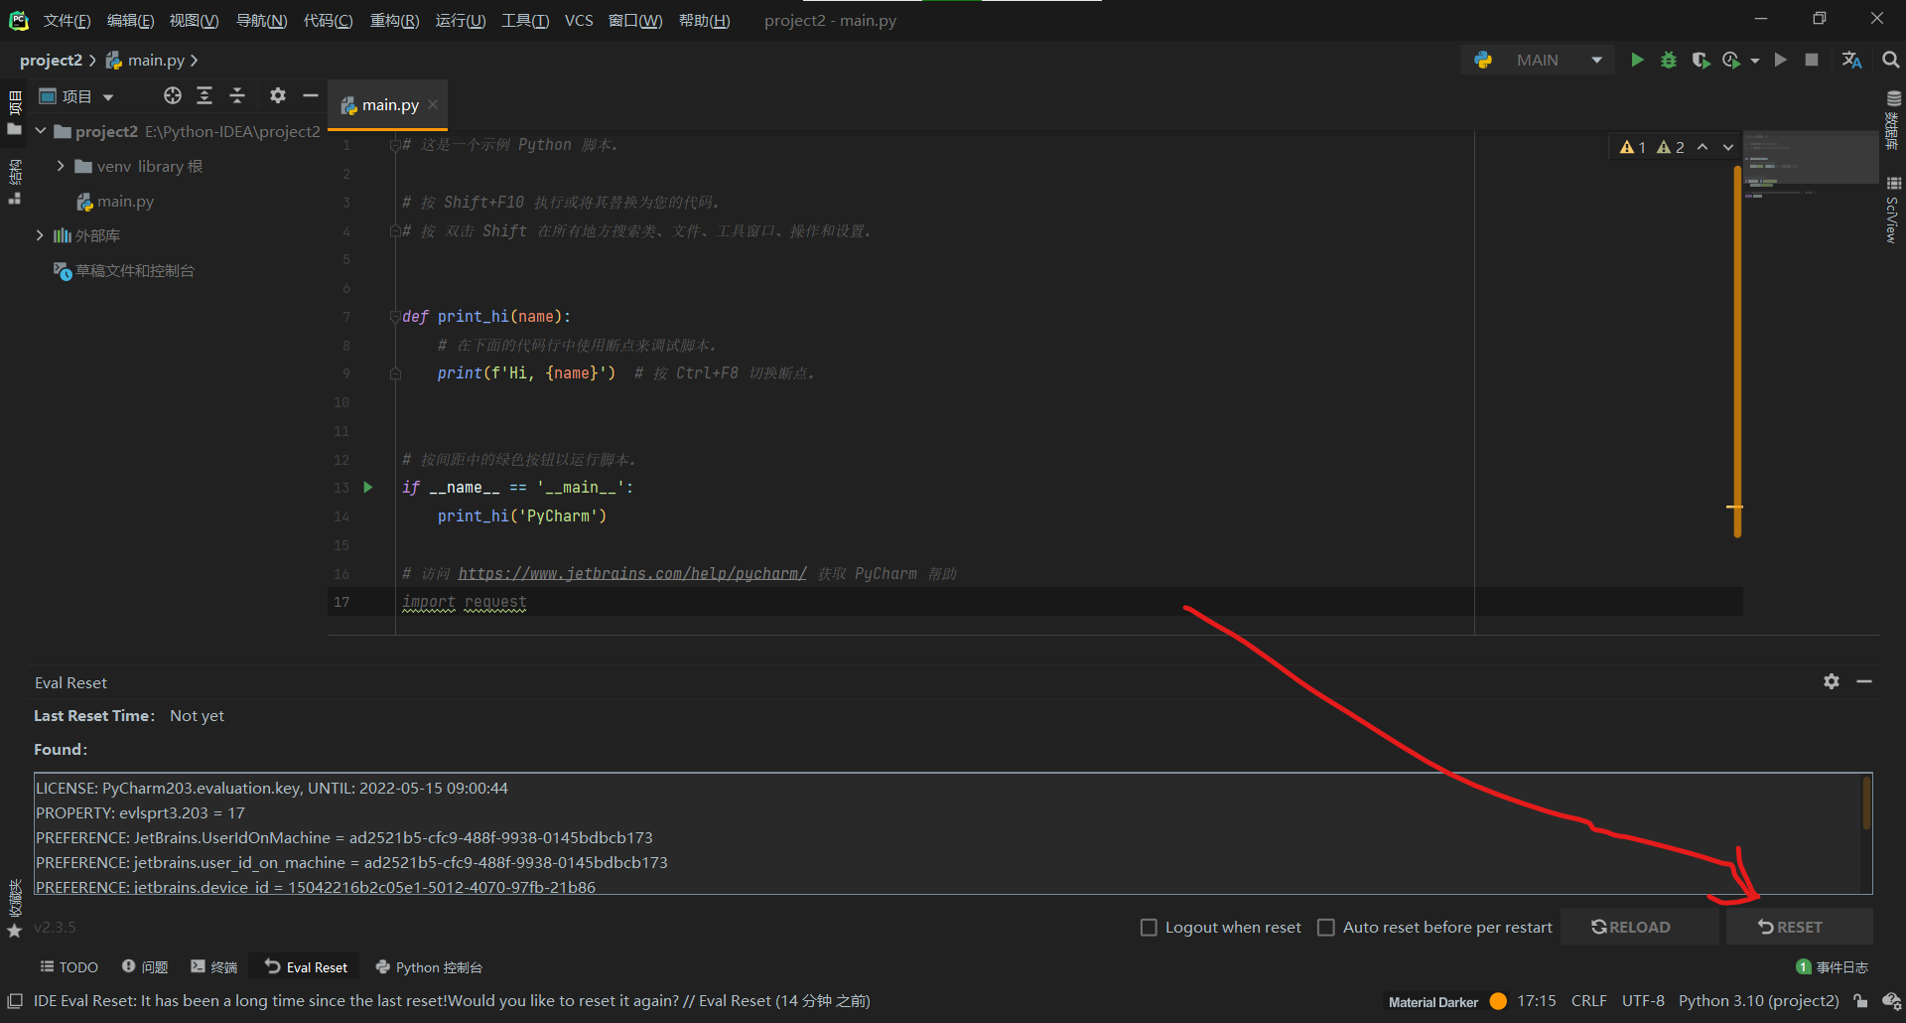Go to next highlighted error arrow

coord(1728,147)
